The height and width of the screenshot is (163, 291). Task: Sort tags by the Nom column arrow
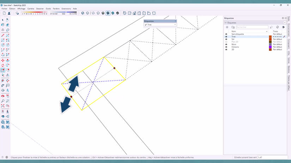click(x=267, y=31)
